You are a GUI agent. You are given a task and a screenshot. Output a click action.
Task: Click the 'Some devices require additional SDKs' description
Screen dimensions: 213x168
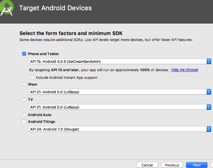[106, 40]
